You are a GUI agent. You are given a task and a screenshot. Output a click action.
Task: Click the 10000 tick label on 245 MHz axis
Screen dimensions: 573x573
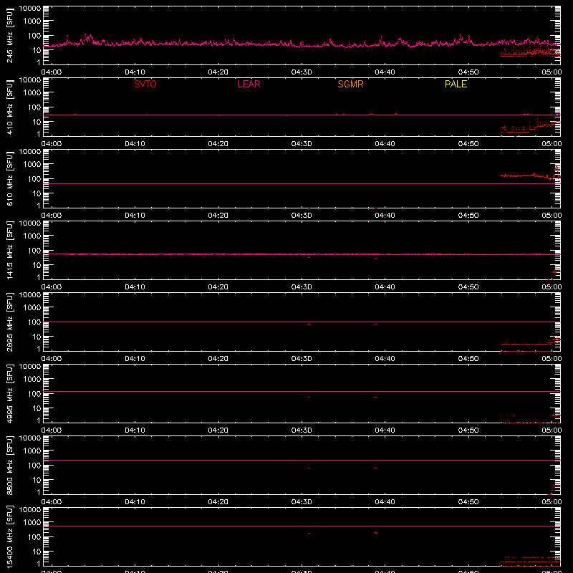[x=30, y=9]
